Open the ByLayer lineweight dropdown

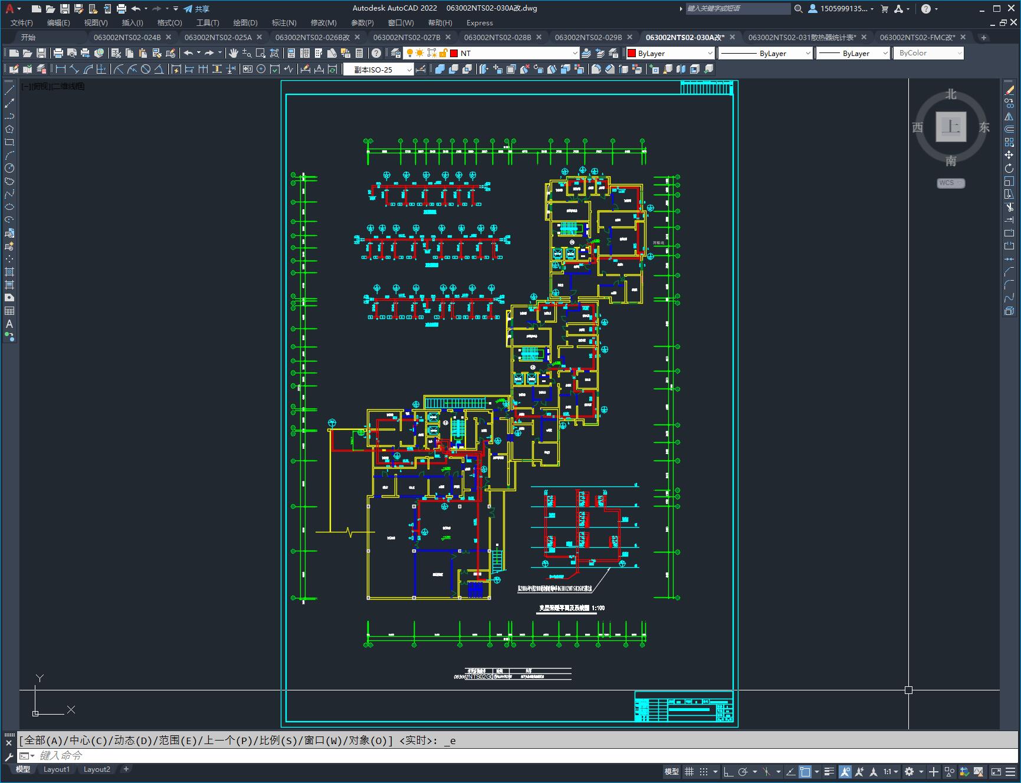pos(852,53)
